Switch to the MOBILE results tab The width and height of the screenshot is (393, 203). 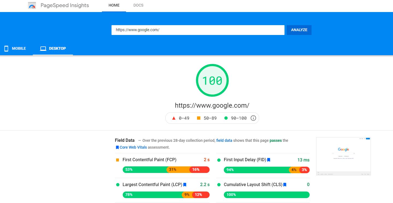point(15,49)
